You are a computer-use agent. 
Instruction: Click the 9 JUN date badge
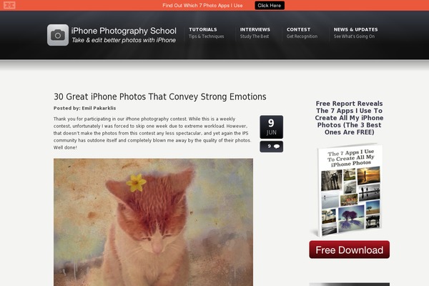coord(272,127)
